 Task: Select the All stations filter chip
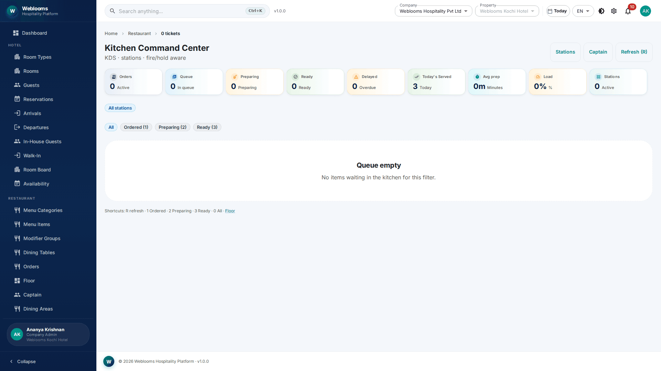120,108
